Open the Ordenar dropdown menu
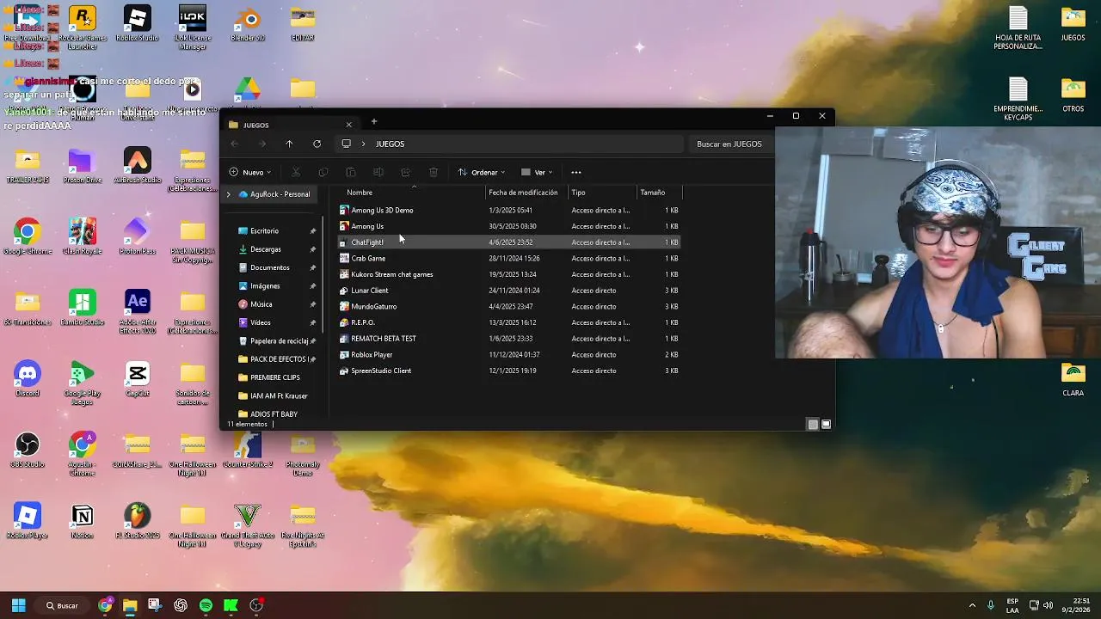 pyautogui.click(x=482, y=172)
